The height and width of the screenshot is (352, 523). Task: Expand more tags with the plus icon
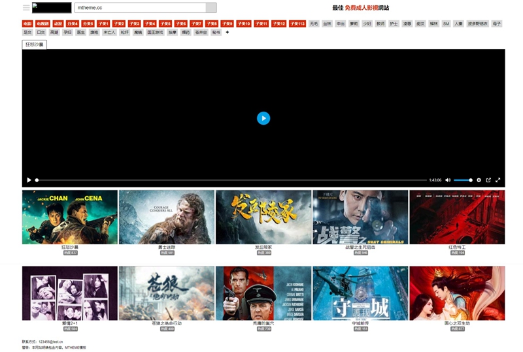228,32
